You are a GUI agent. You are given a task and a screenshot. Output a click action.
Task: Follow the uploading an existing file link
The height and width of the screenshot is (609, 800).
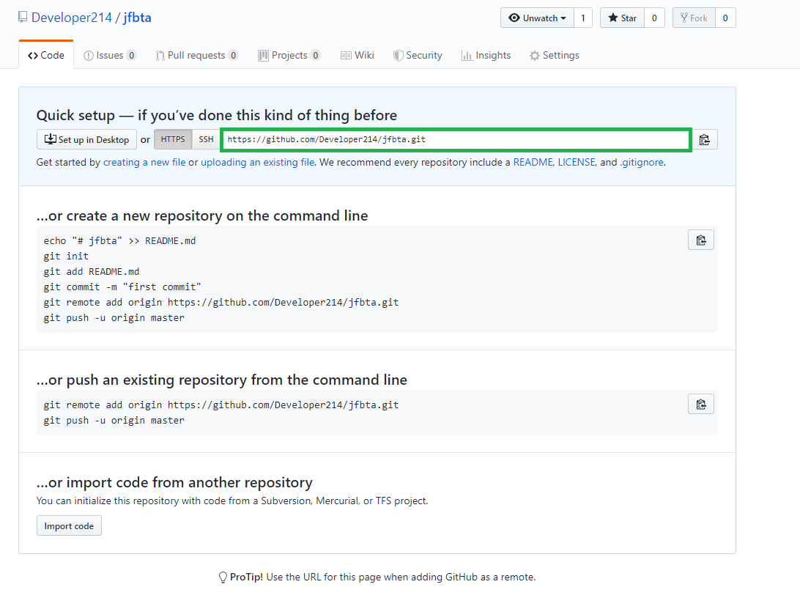point(258,163)
